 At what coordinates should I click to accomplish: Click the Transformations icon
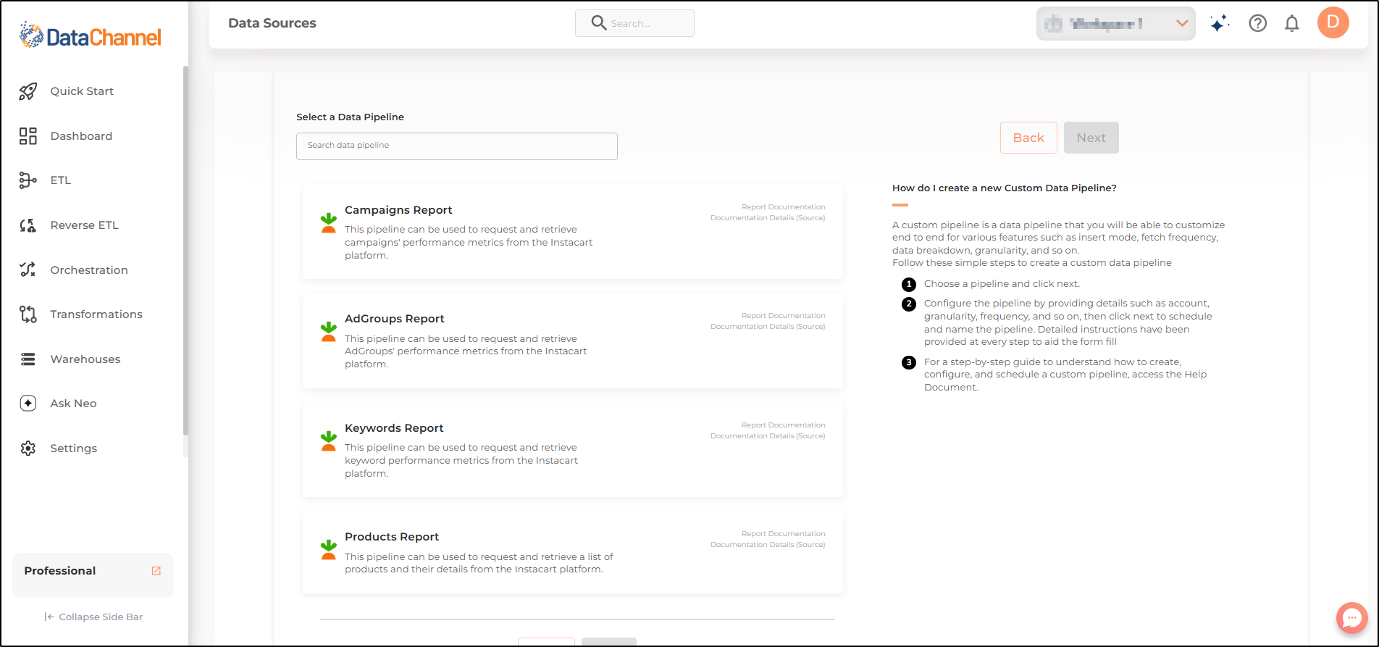[x=28, y=314]
